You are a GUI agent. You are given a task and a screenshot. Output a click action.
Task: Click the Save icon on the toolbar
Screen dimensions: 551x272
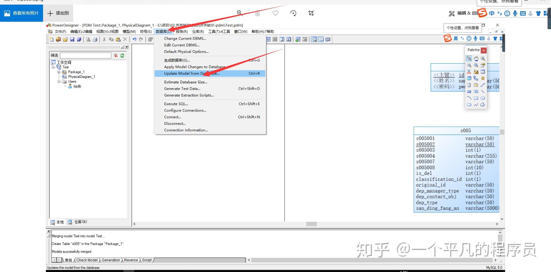[72, 40]
